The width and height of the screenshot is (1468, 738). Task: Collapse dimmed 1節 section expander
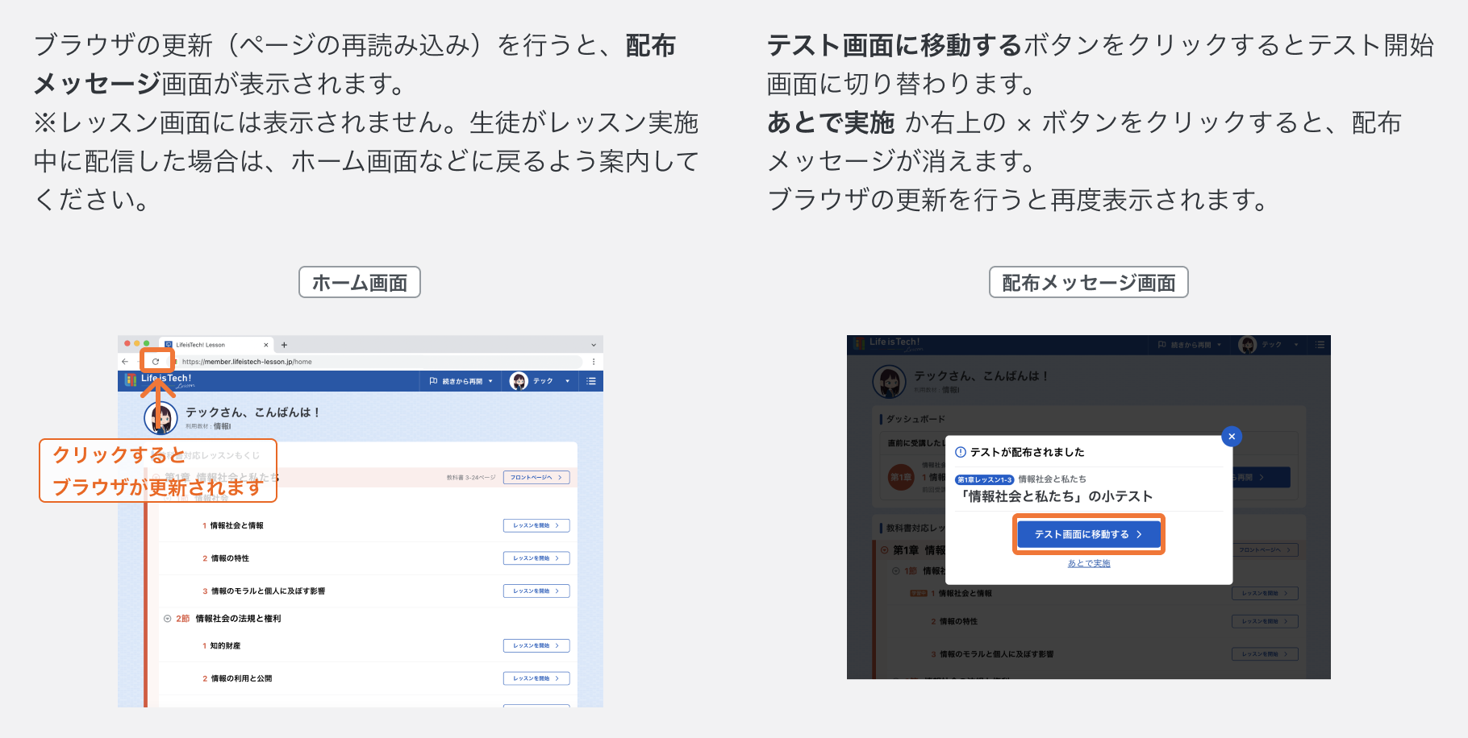(x=896, y=571)
